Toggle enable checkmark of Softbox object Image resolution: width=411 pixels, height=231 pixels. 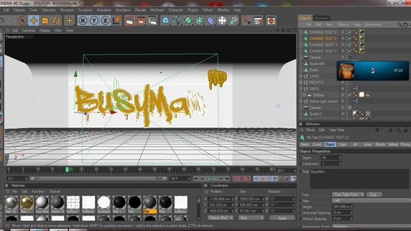(x=349, y=95)
